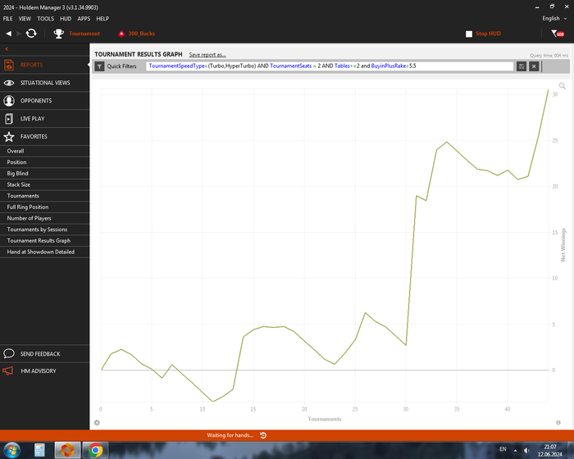574x459 pixels.
Task: Open HM Advisory
Action: tap(44, 370)
